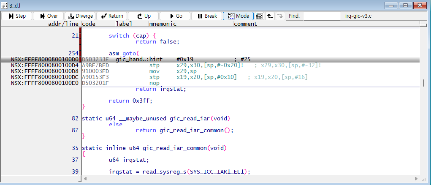Viewport: 431px width, 185px height.
Task: Click the nop instruction
Action: tap(154, 83)
